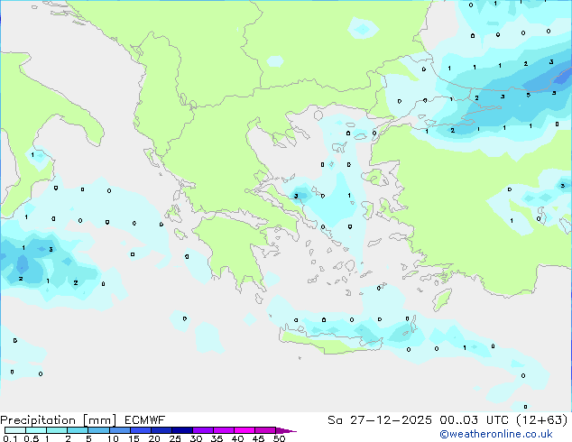
Task: Click the legend scale label '0.1'
Action: click(10, 438)
